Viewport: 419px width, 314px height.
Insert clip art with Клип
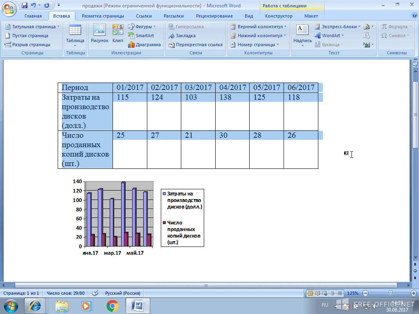coord(117,34)
